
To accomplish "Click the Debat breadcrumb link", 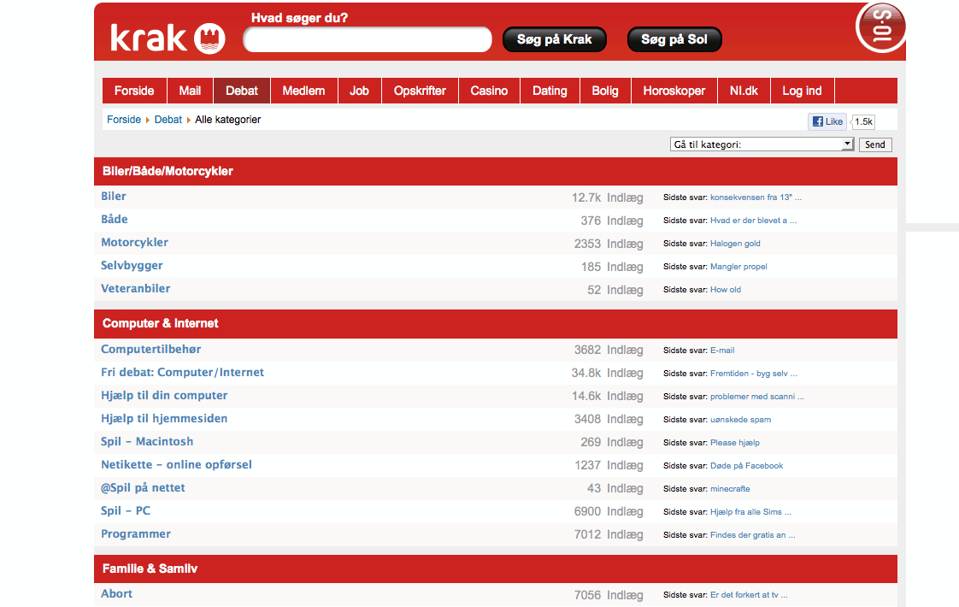I will click(168, 120).
